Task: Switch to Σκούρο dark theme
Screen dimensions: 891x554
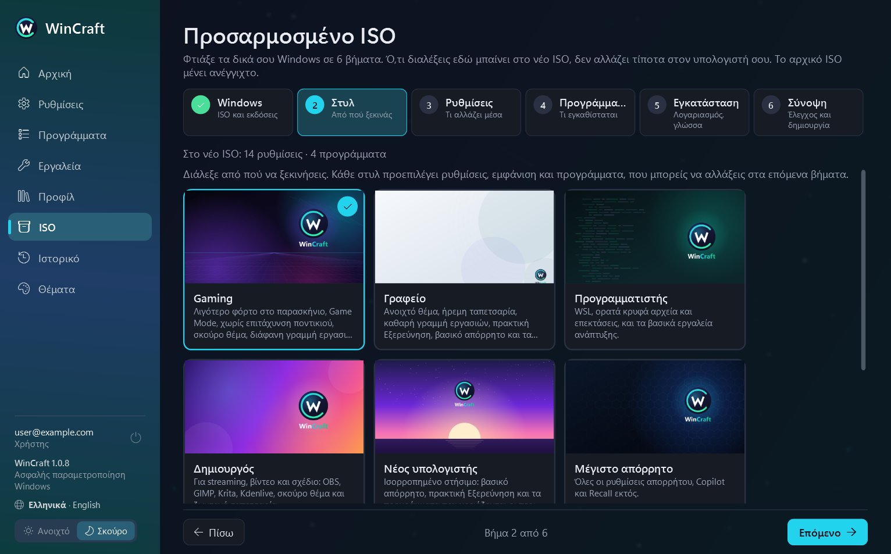Action: 106,531
